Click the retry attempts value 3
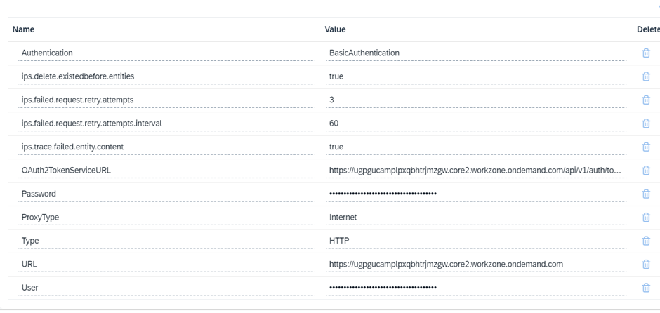This screenshot has height=313, width=660. 474,100
